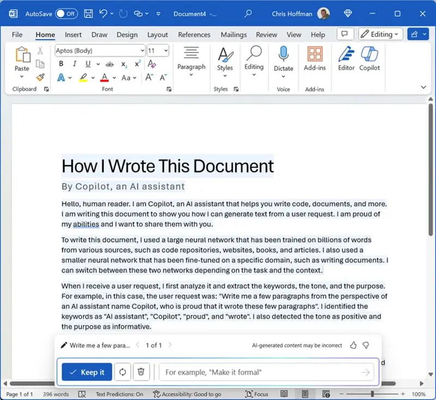Screen dimensions: 436x400
Task: Click the zoom slider handle
Action: 372,394
